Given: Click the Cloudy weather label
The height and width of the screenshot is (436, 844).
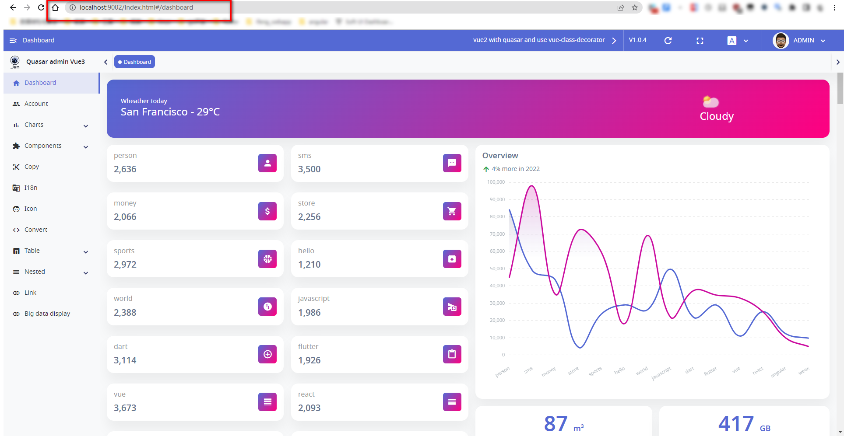Looking at the screenshot, I should (717, 116).
